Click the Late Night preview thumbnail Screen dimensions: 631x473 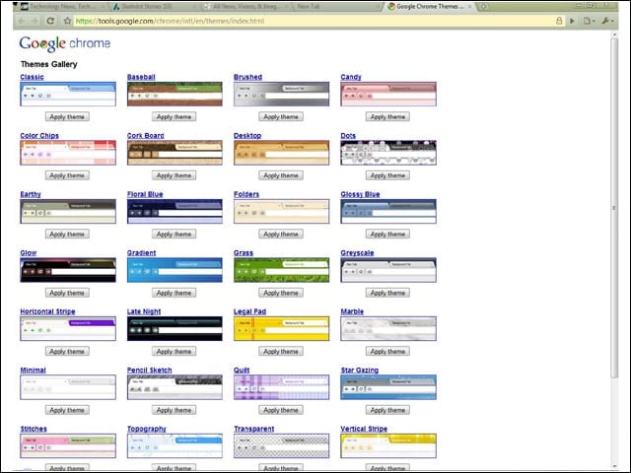(175, 328)
